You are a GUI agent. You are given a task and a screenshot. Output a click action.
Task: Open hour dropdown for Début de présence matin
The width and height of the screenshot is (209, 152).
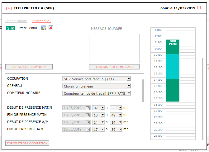[x=98, y=108]
